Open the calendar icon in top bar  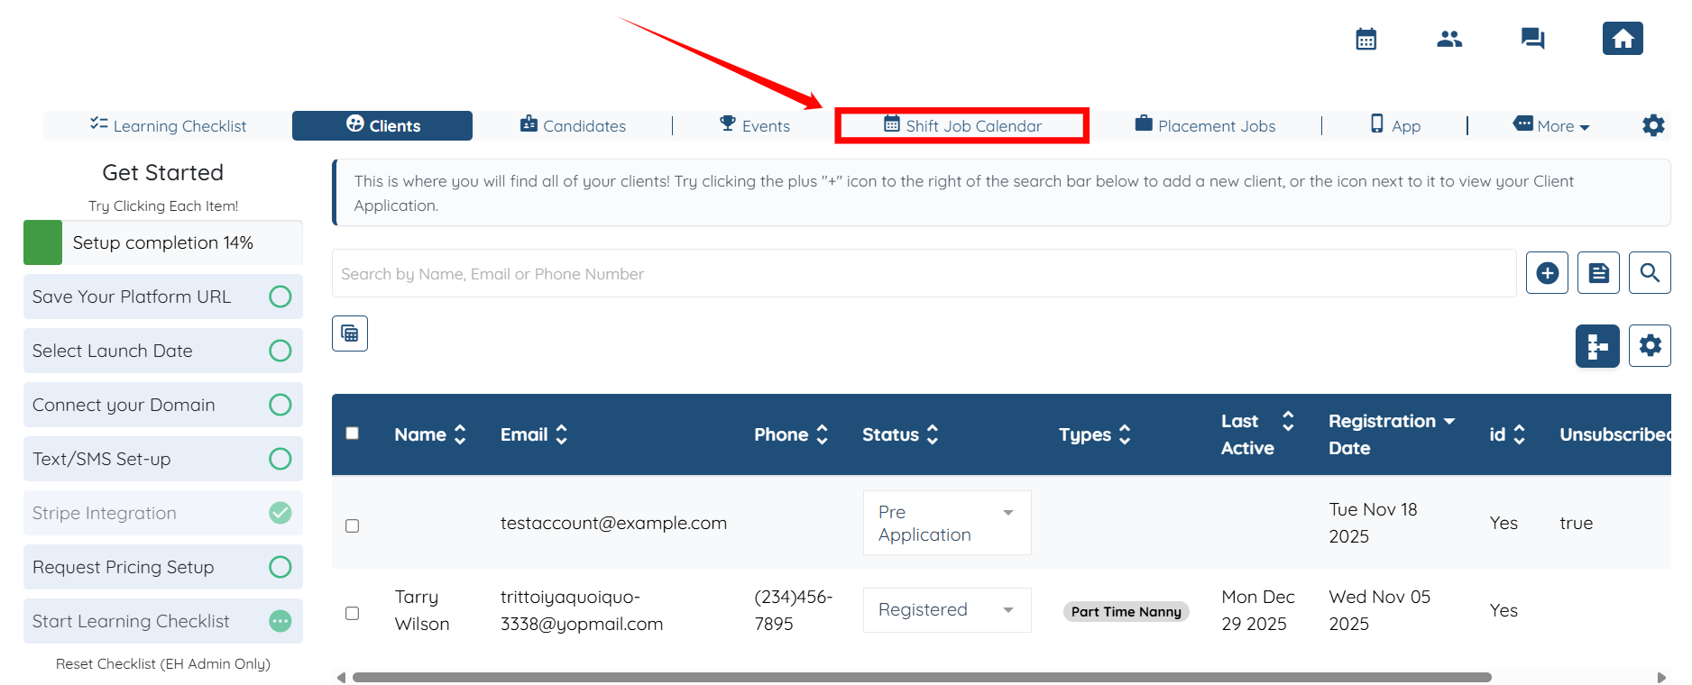[x=1366, y=39]
